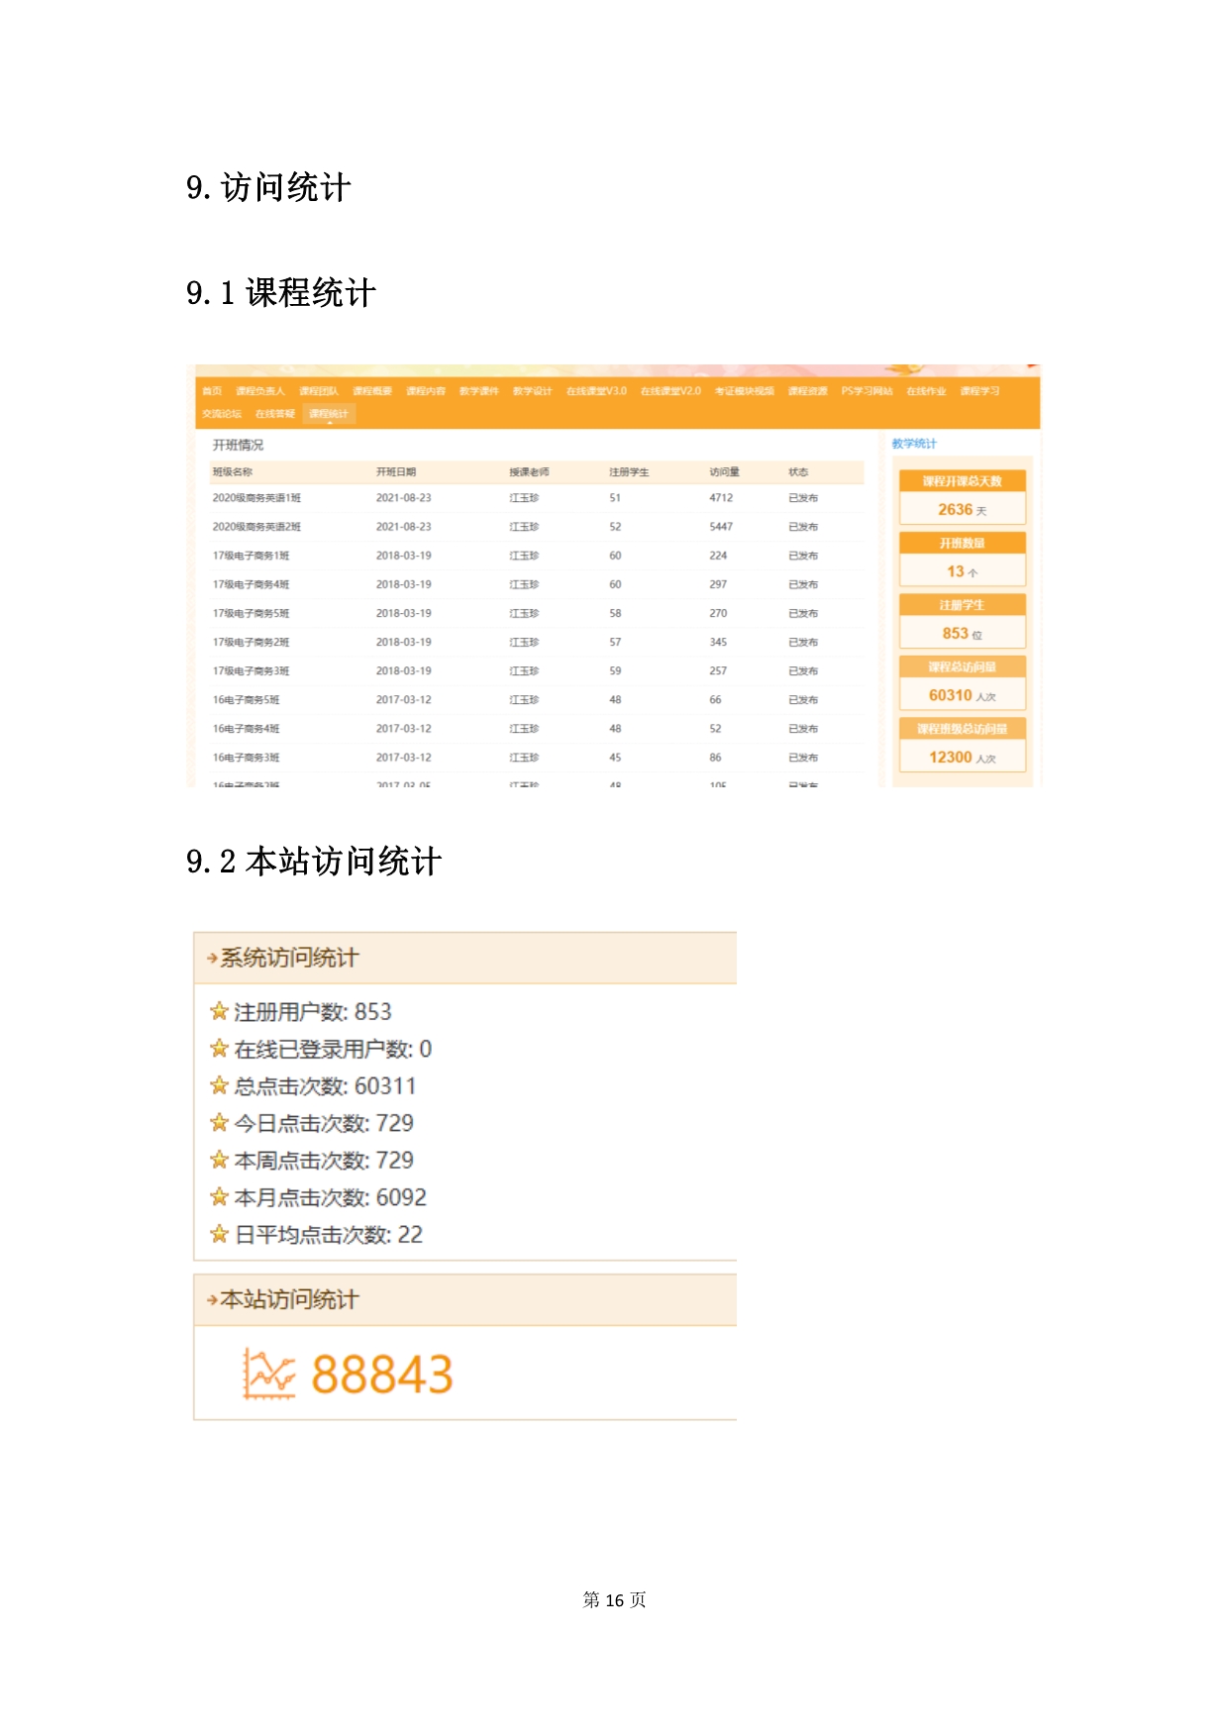
Task: Select class row 2020级商务英语1班
Action: [536, 498]
